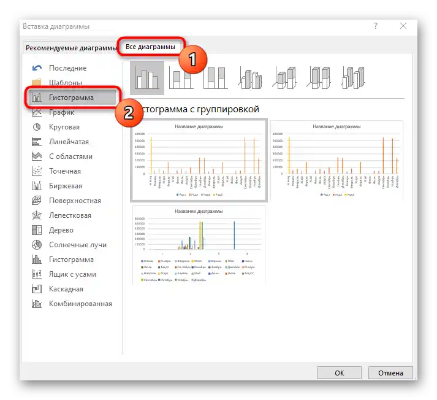Close the Вставка диаграммы dialog
Image resolution: width=437 pixels, height=400 pixels.
tap(403, 26)
